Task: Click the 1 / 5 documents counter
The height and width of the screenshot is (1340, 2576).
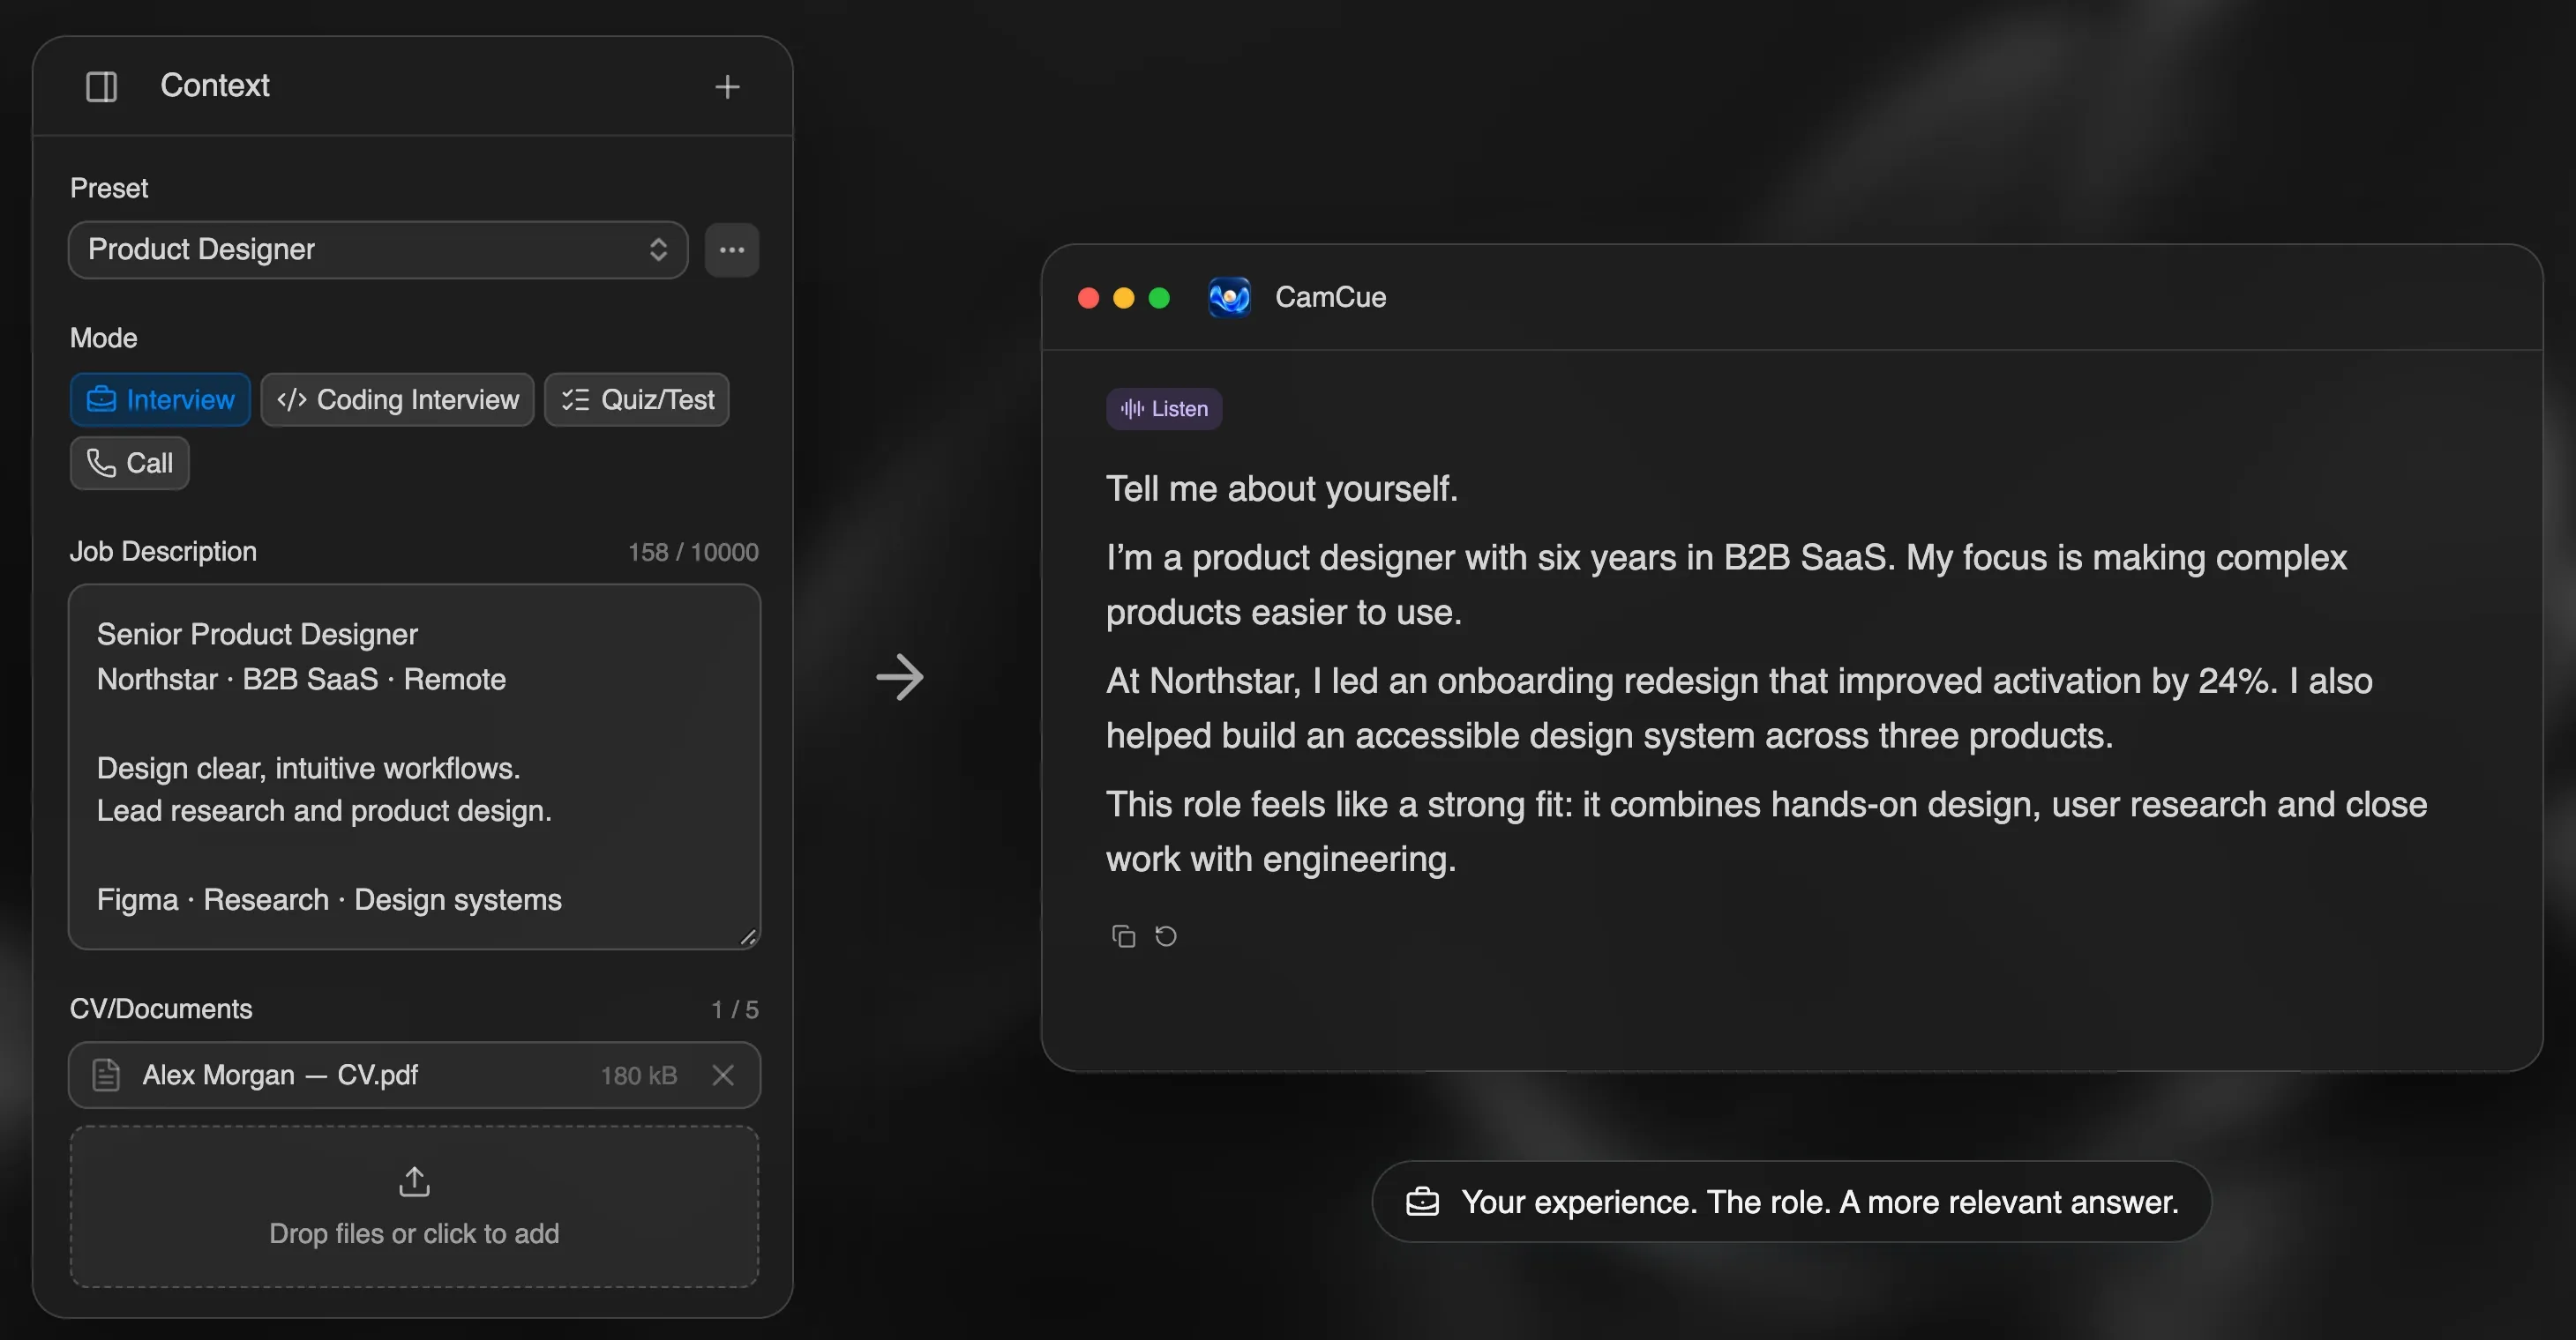Action: [735, 1010]
